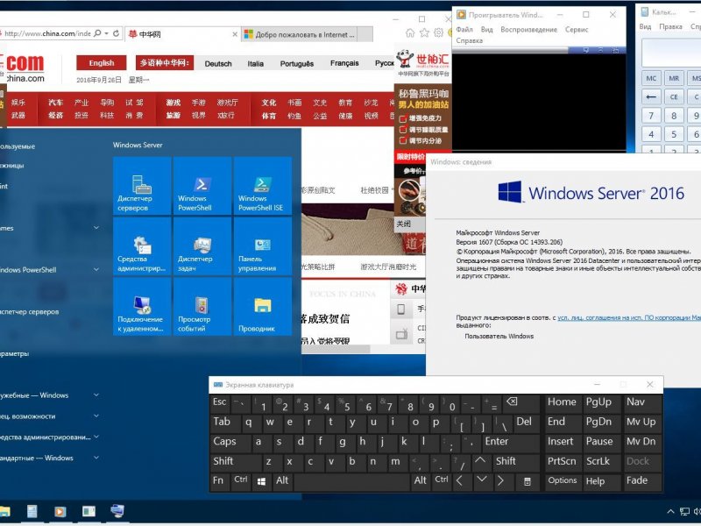Expand the Служебные — Windows group
The width and height of the screenshot is (701, 526).
[x=96, y=395]
